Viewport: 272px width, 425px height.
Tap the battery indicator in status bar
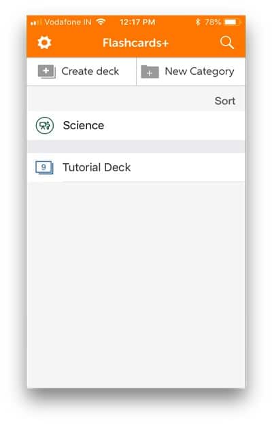(233, 22)
